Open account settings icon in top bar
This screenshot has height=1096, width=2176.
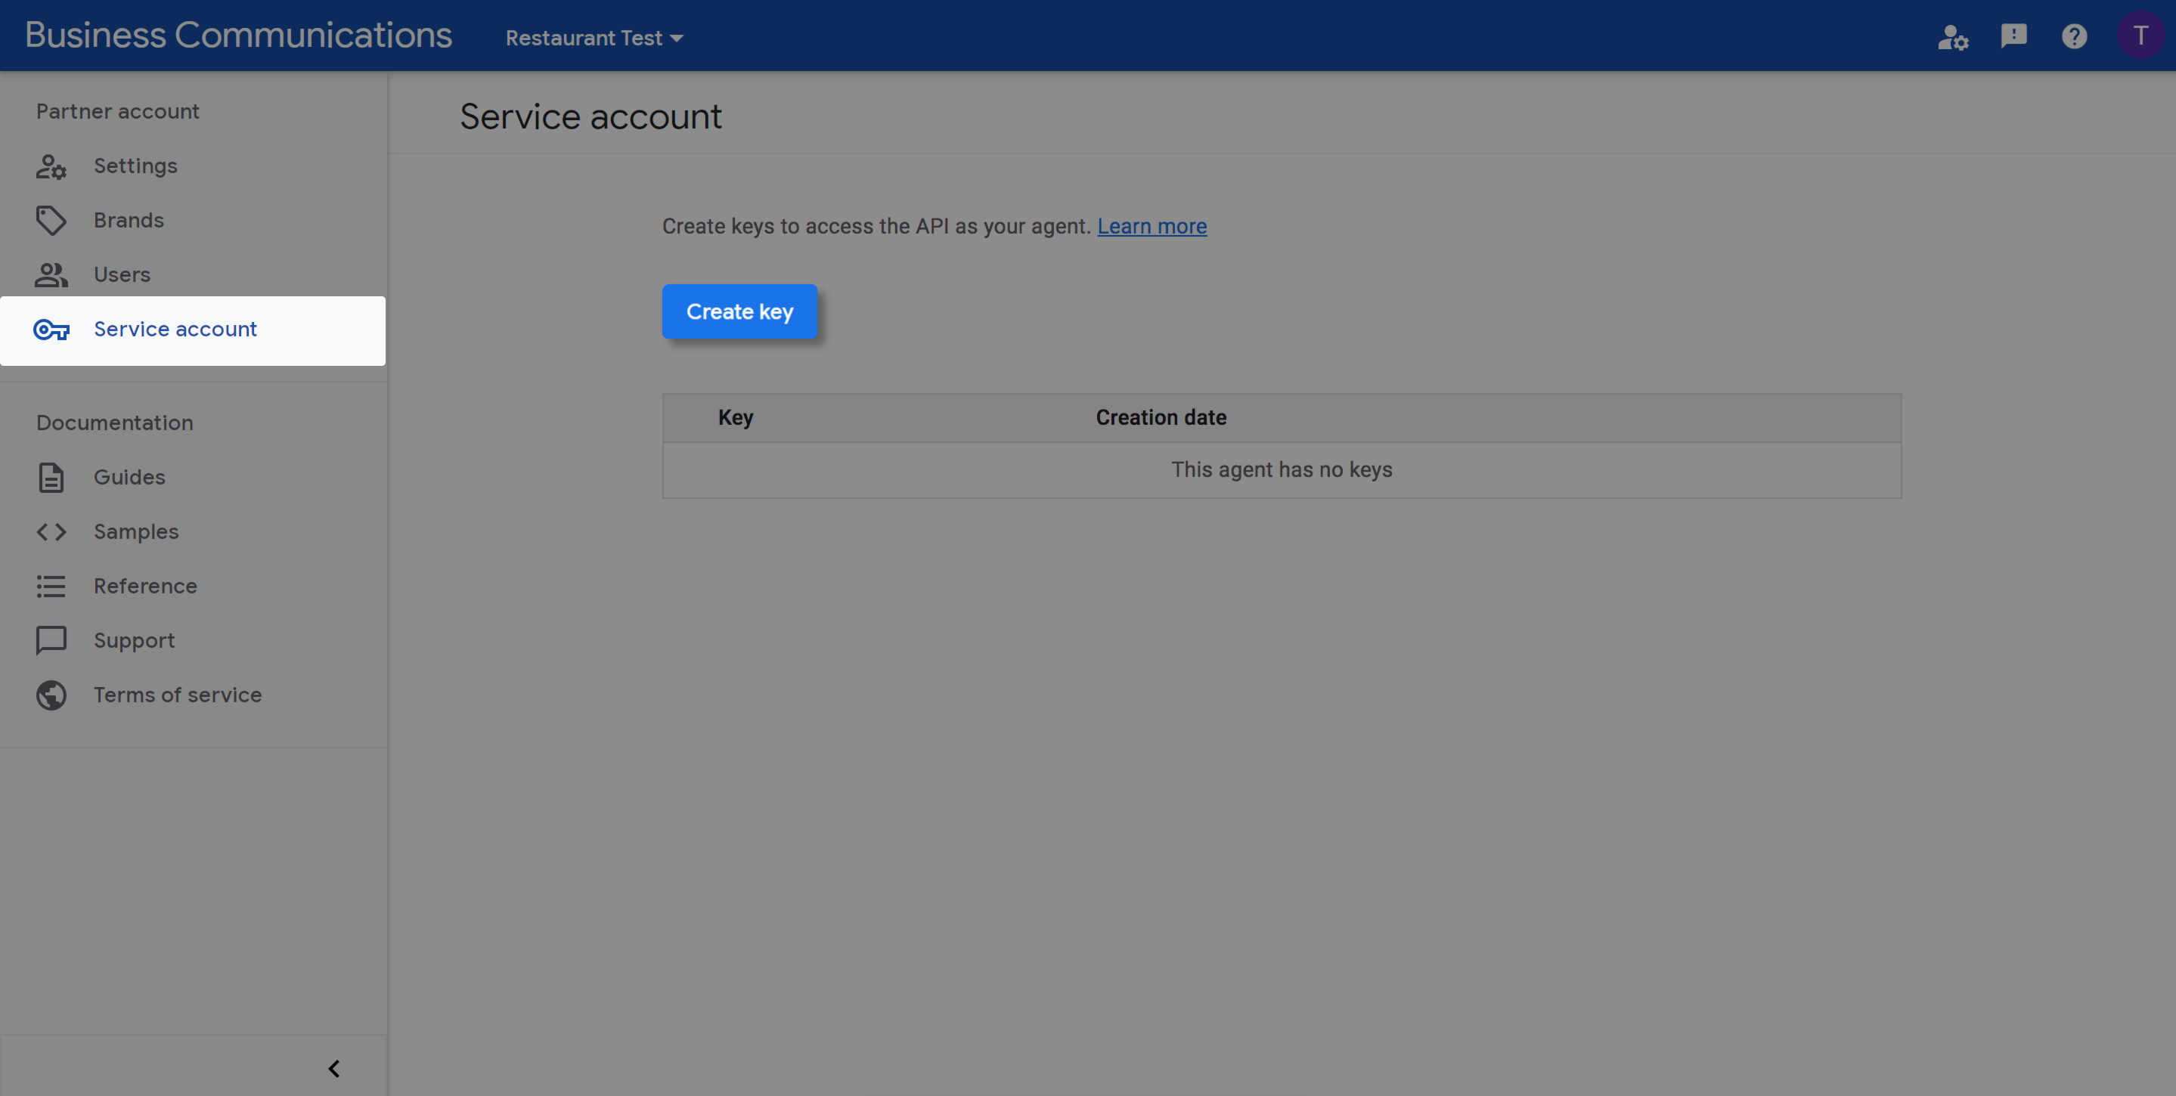click(x=1952, y=37)
